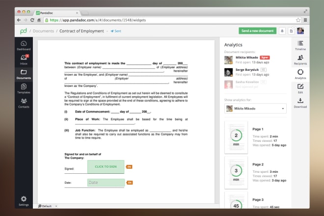The height and width of the screenshot is (216, 324).
Task: Open Page 3 analytics thumbnail
Action: tap(236, 200)
